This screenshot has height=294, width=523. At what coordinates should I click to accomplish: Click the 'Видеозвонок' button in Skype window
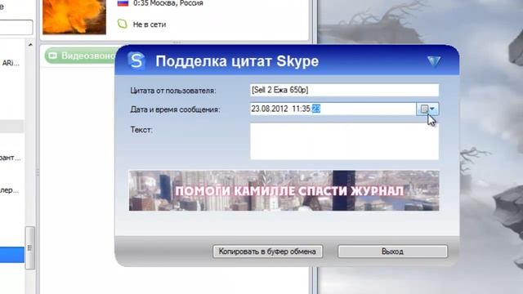(x=80, y=56)
